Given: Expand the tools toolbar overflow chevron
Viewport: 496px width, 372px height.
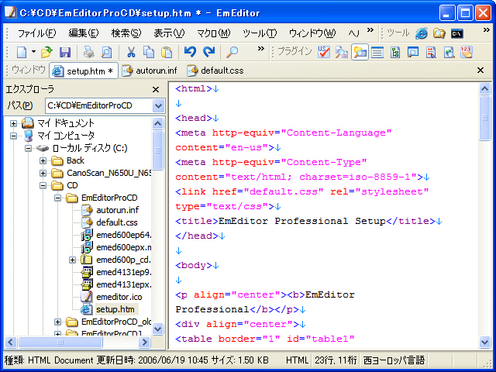Looking at the screenshot, I should tap(487, 30).
